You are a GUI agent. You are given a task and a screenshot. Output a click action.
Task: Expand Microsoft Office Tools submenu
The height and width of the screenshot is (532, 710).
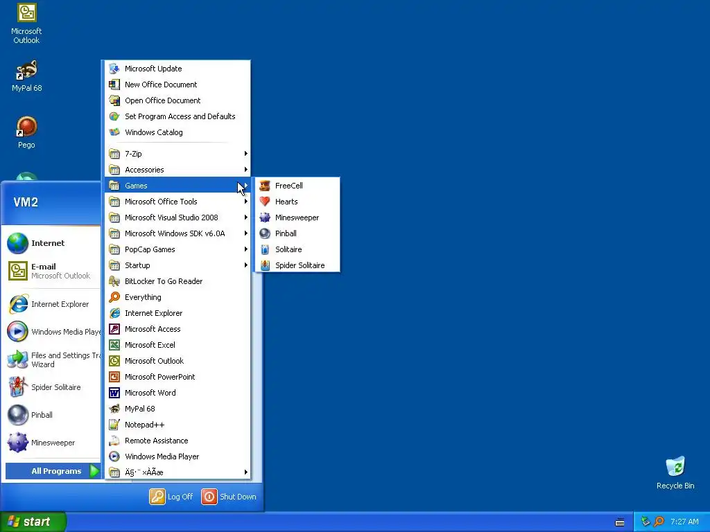[x=177, y=202]
